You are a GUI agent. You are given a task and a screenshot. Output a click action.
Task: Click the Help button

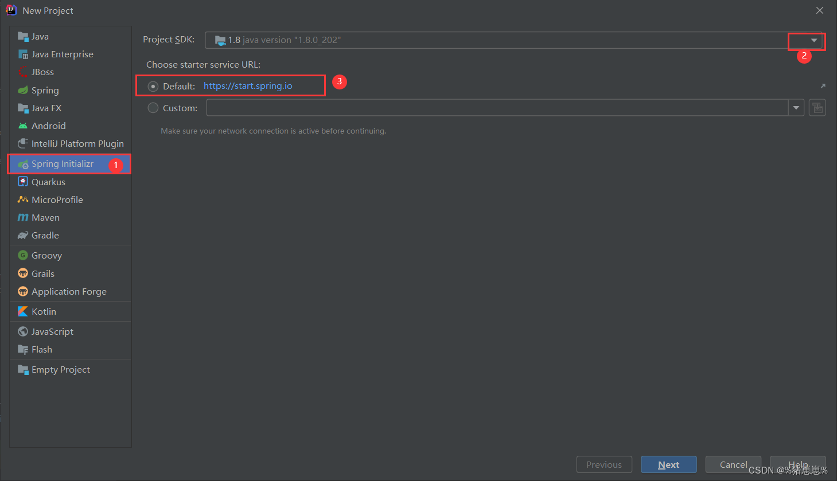[x=798, y=465]
